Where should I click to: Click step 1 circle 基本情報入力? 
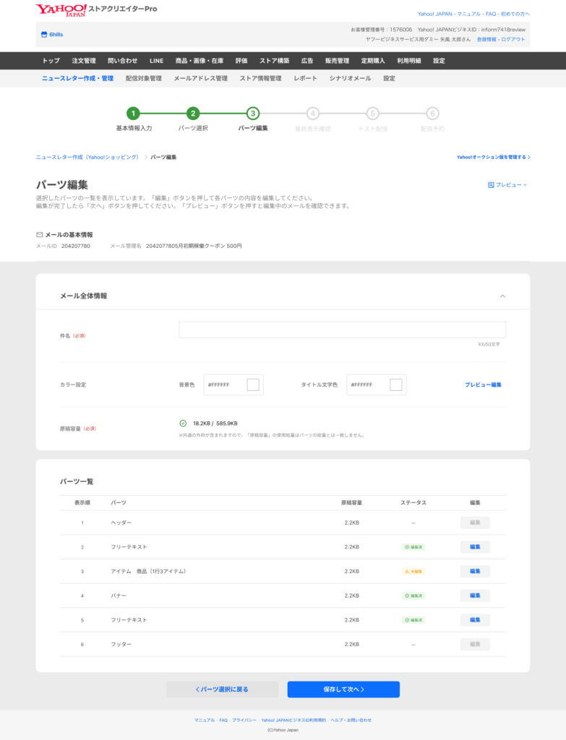point(133,113)
